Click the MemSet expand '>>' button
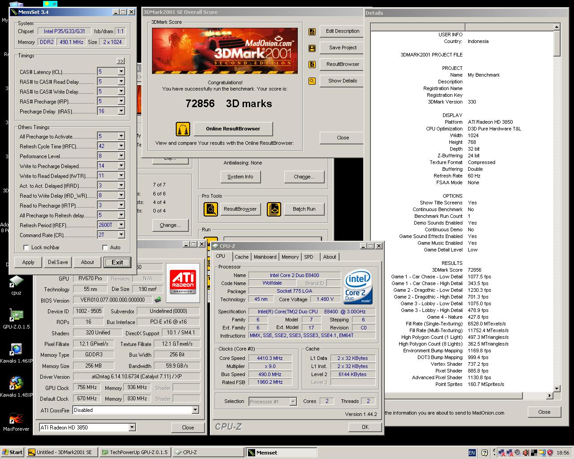574x459 pixels. (121, 61)
